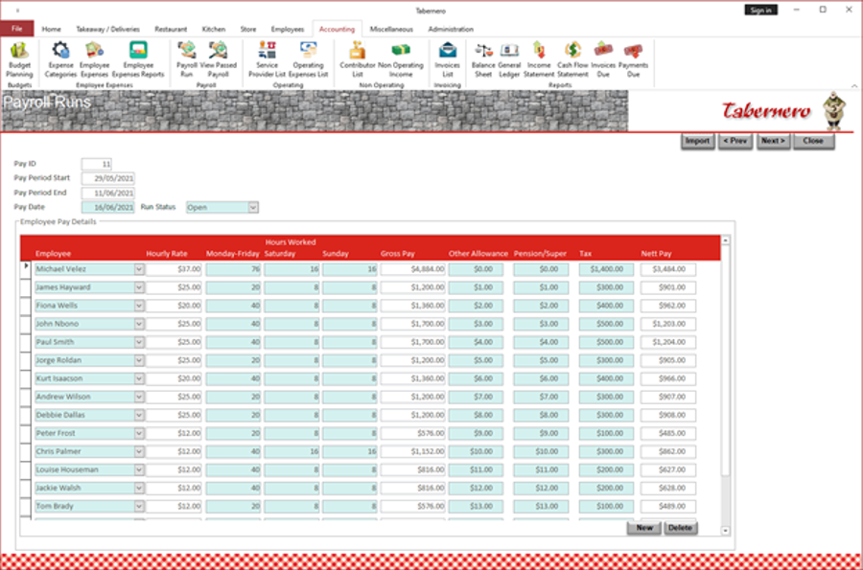Open the Payments Due report
This screenshot has width=863, height=570.
coord(633,59)
